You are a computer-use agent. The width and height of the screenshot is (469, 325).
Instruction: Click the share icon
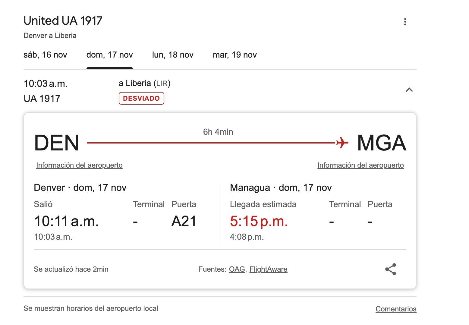(x=391, y=269)
